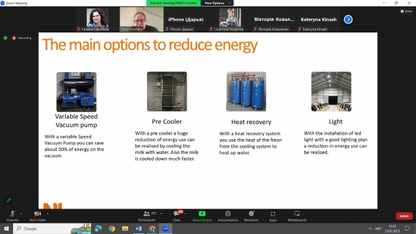This screenshot has height=234, width=416.
Task: Open Whiteboards
Action: point(297,216)
